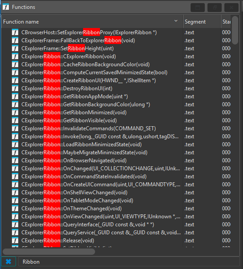This screenshot has height=269, width=243.
Task: Click function icon beside CExplorerFrame::SetRibbonHeight
Action: (15, 48)
